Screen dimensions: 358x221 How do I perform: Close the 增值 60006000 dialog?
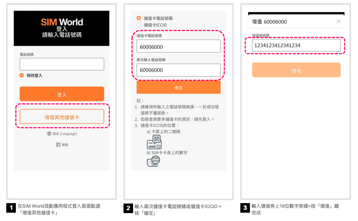click(x=338, y=21)
